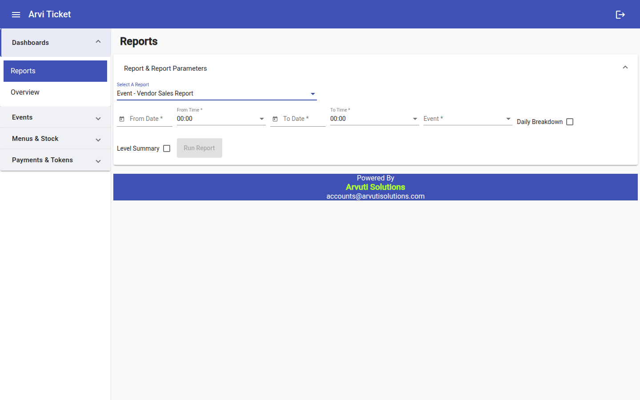Select Reports in the sidebar
This screenshot has width=640, height=400.
click(56, 71)
